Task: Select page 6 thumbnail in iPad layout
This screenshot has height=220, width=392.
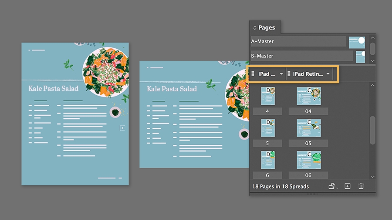Action: pos(268,160)
